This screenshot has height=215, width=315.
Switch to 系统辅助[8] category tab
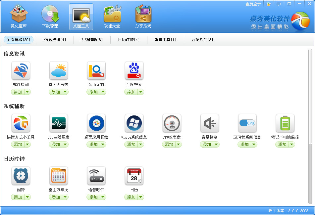coord(92,40)
